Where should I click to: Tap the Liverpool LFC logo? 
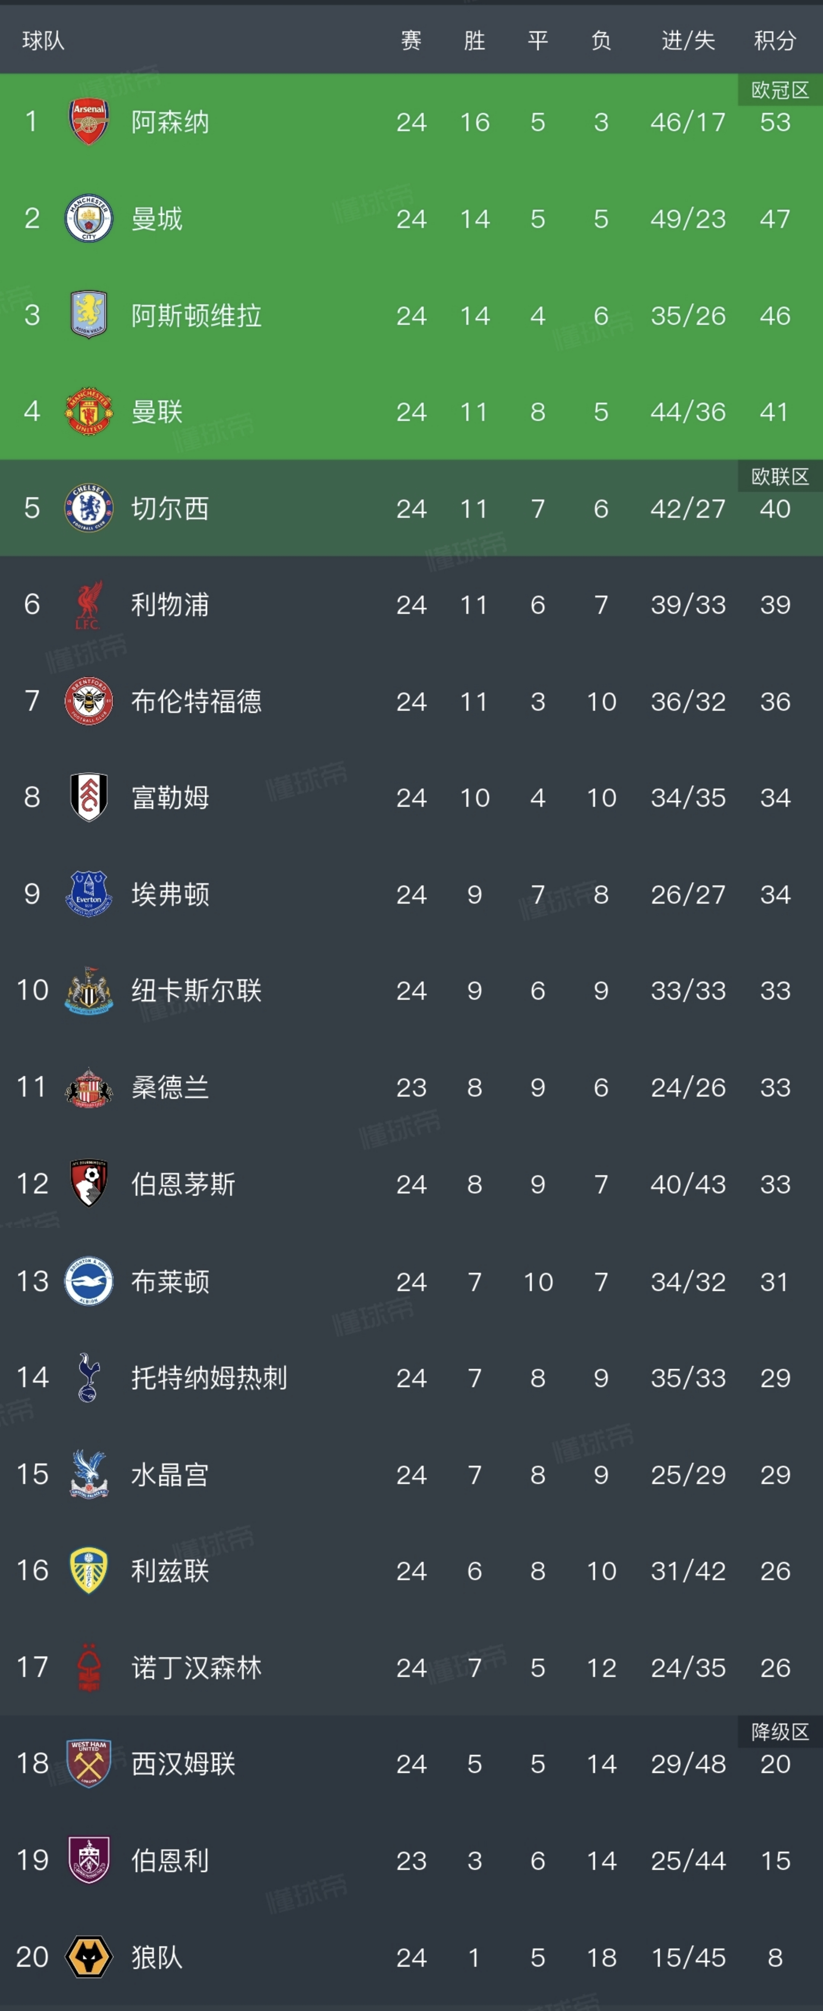(x=89, y=605)
